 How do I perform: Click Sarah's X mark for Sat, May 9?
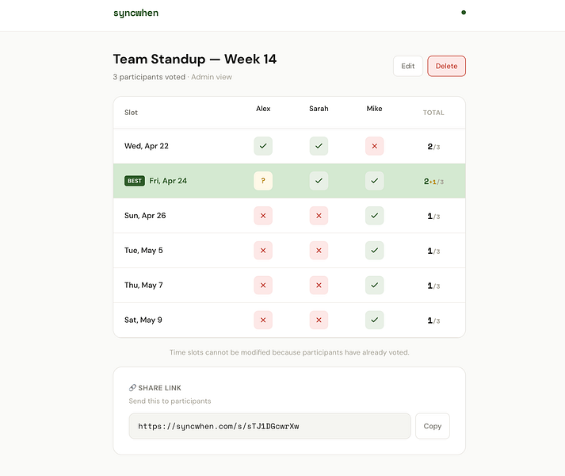tap(319, 320)
